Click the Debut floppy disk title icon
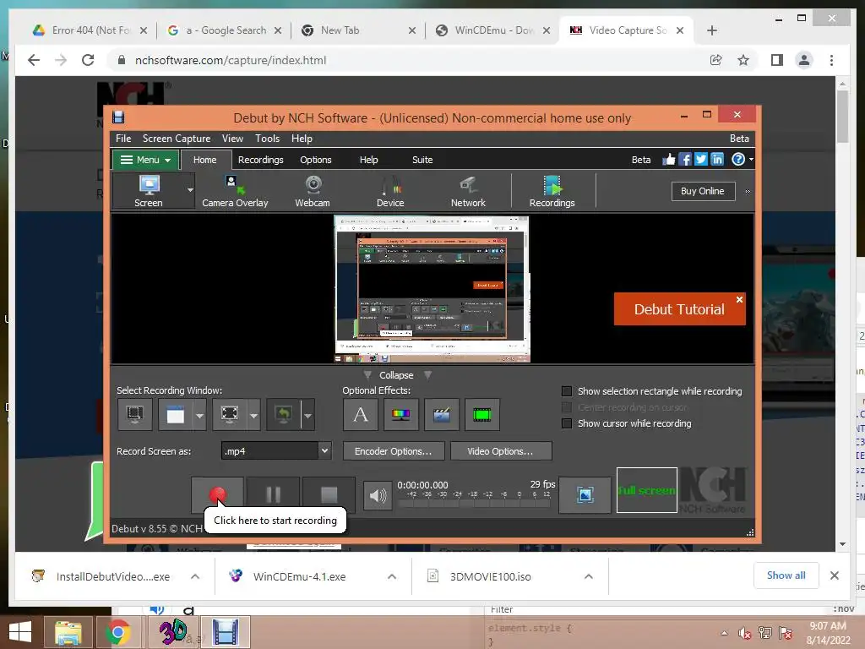 [118, 117]
